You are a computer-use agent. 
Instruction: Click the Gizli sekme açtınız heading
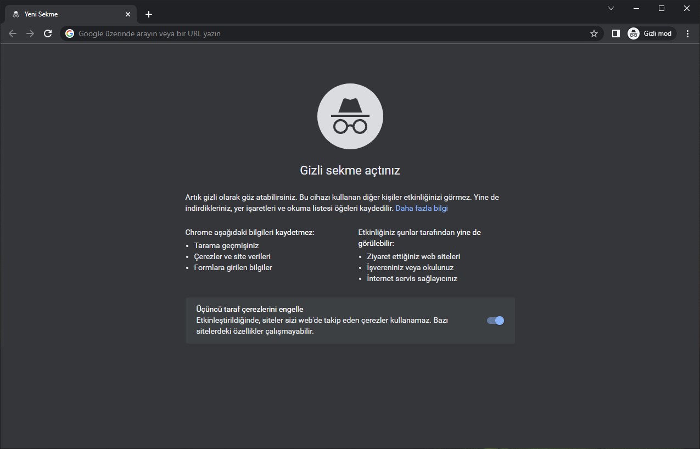coord(350,170)
